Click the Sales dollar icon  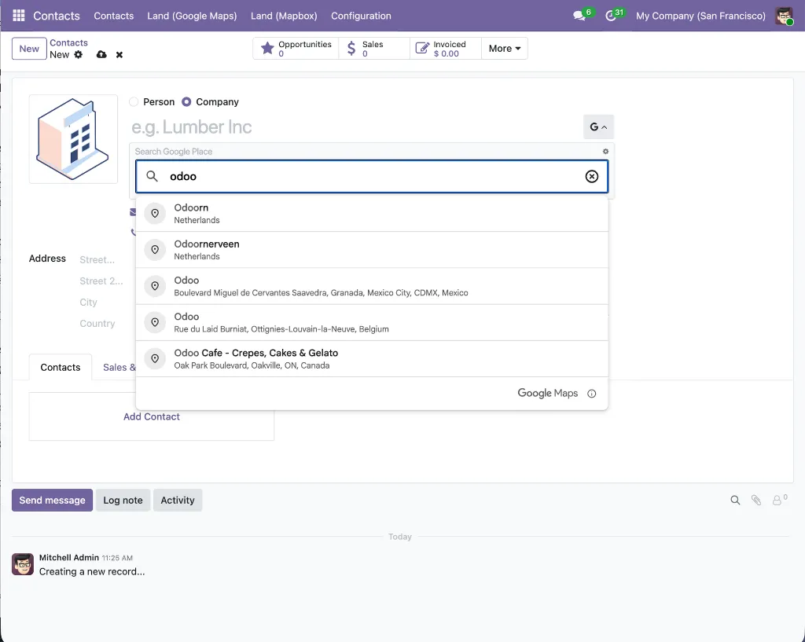(x=351, y=48)
